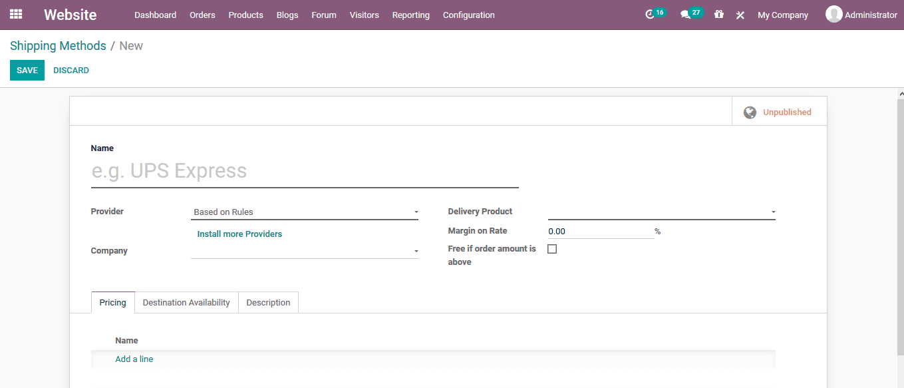Click the globe icon next to Unpublished
The width and height of the screenshot is (904, 388).
pos(750,112)
